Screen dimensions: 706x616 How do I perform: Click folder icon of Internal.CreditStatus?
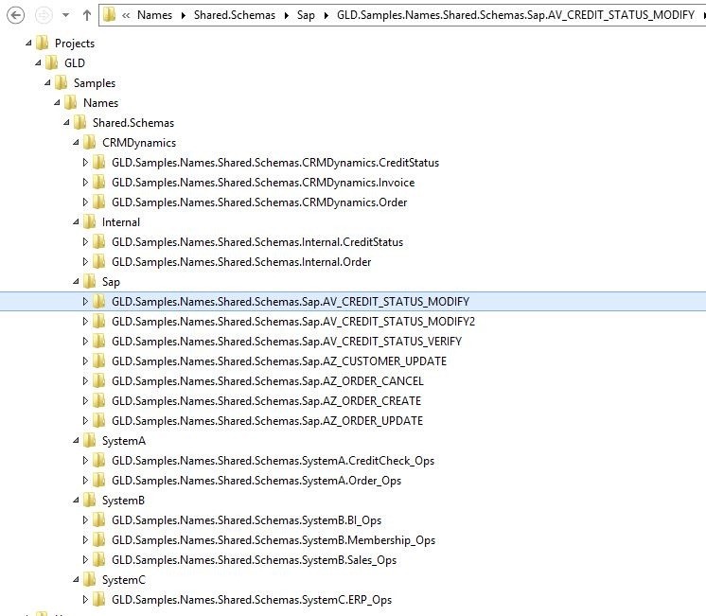pyautogui.click(x=99, y=241)
